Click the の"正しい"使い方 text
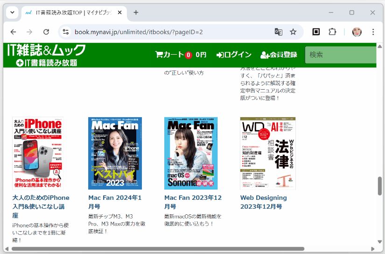 (184, 73)
